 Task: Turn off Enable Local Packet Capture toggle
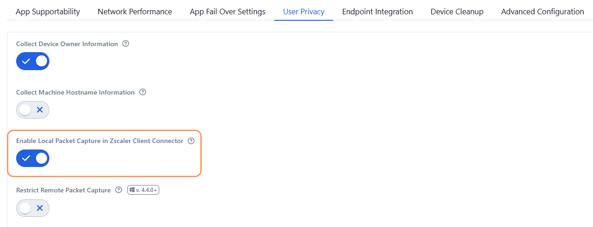tap(33, 158)
